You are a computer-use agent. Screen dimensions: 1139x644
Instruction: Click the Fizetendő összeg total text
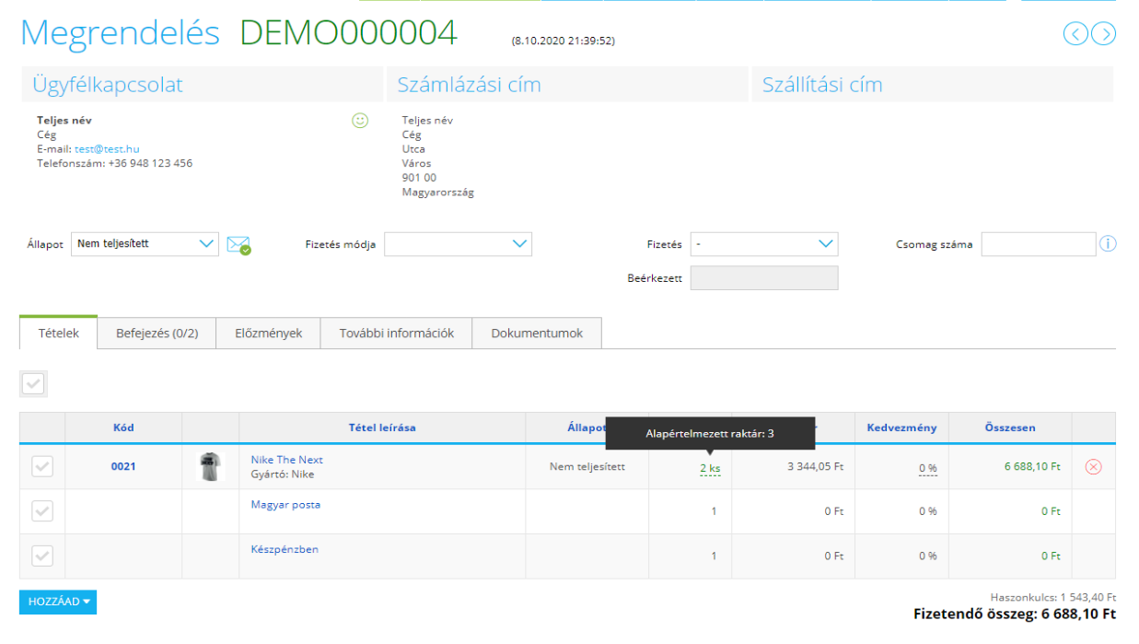(1015, 614)
